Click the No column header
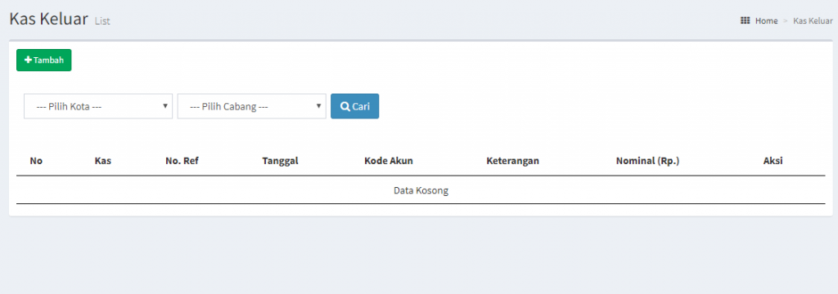Screen dimensions: 838x294 36,161
